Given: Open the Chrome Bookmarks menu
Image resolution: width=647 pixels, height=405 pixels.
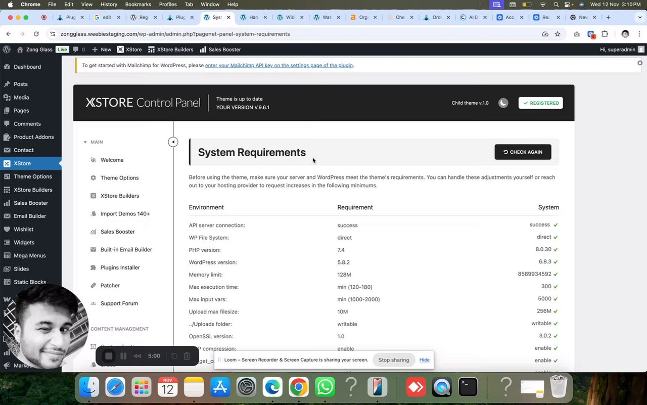Looking at the screenshot, I should point(138,4).
